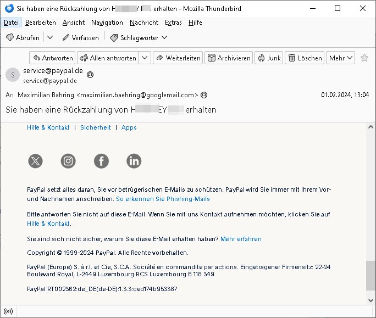Open the Extras menu
The height and width of the screenshot is (318, 376).
pos(173,23)
